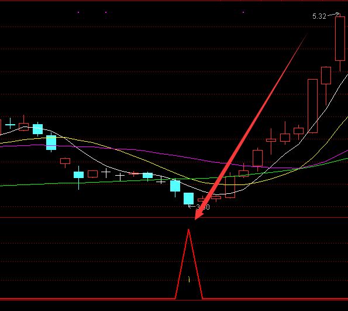Click the magenta dot near the top right
This screenshot has width=348, height=311.
243,12
